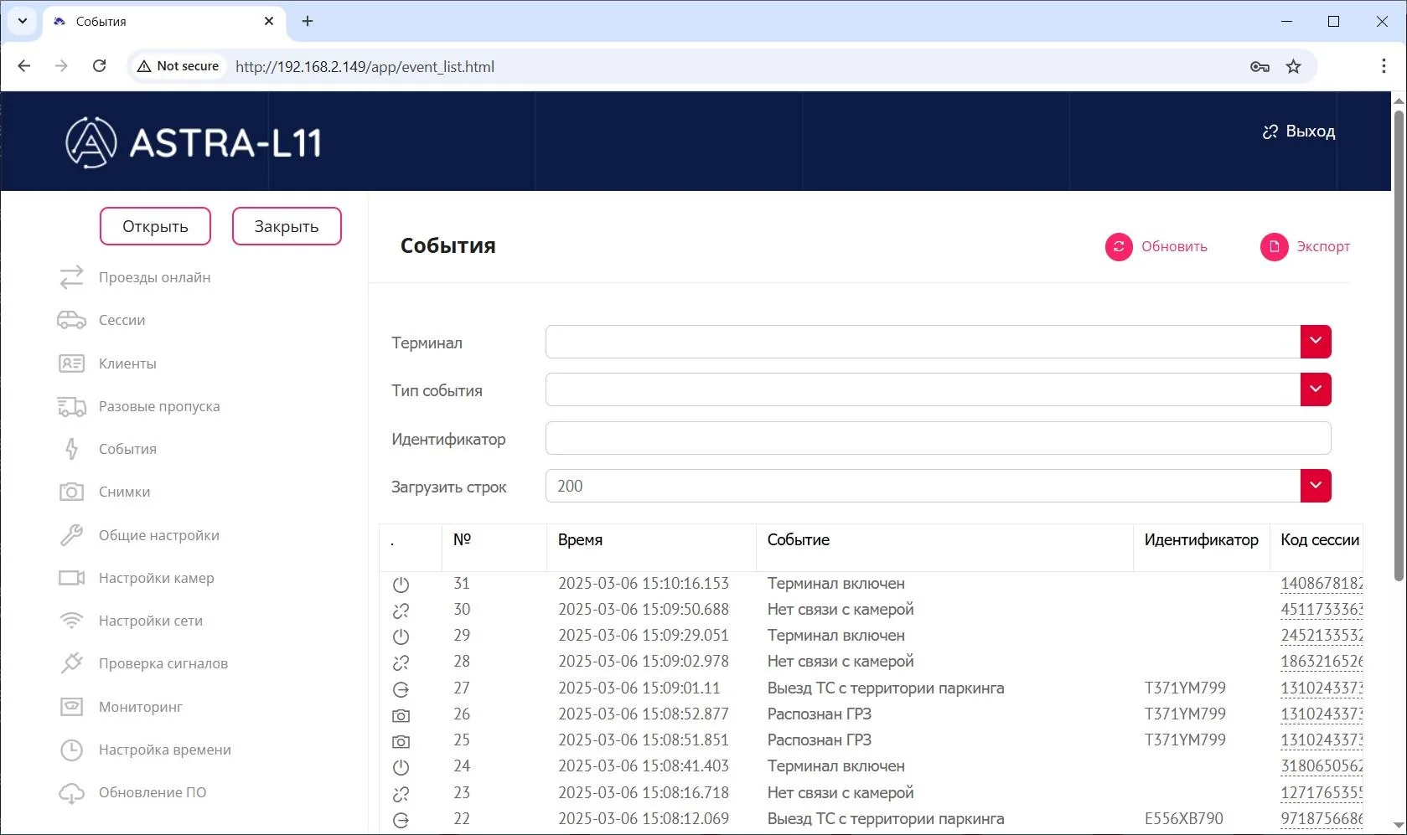Viewport: 1407px width, 835px height.
Task: Click the Общие настройки wrench icon
Action: tap(72, 535)
